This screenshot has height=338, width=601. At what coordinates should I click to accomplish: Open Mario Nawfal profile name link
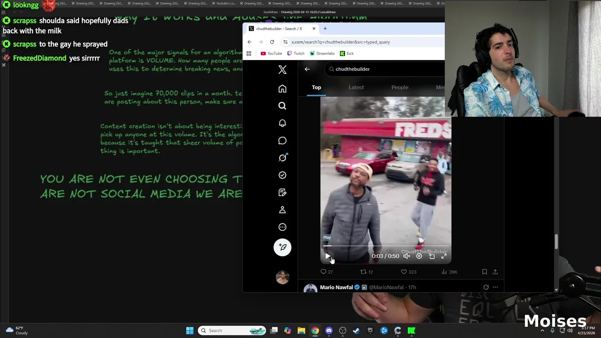[x=336, y=287]
